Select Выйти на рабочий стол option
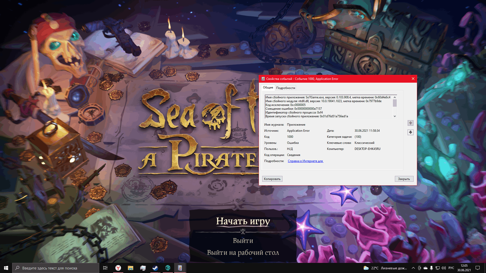The image size is (486, 273). click(x=243, y=253)
